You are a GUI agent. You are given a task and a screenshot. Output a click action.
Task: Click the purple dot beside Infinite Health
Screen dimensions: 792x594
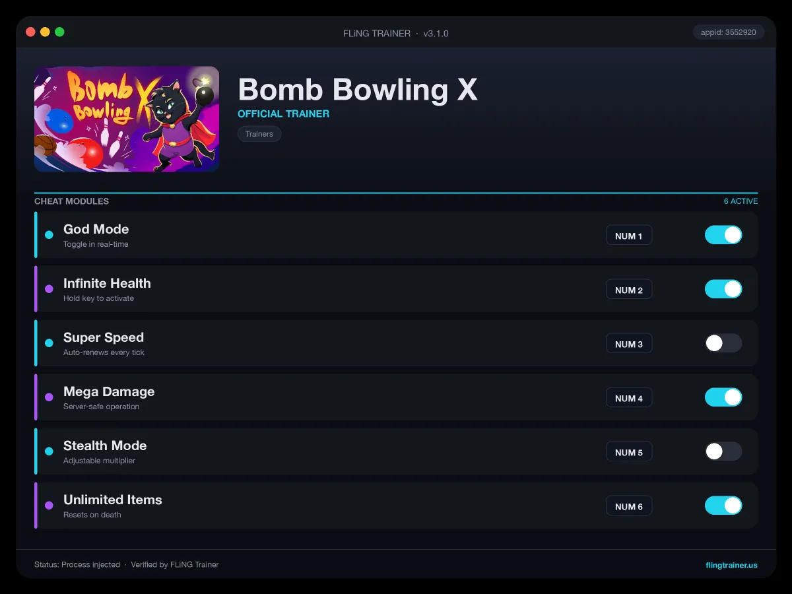pos(49,289)
